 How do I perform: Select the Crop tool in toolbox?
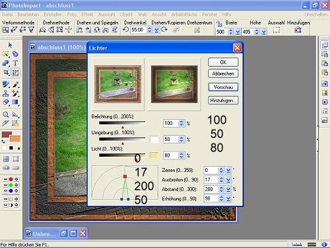coord(6,72)
